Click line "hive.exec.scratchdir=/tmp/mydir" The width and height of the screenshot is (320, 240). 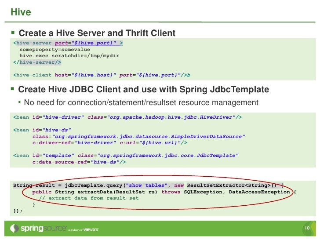[x=69, y=56]
